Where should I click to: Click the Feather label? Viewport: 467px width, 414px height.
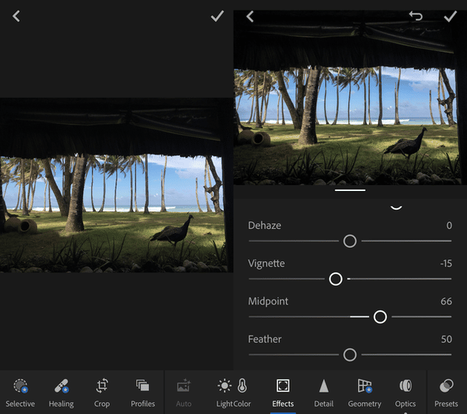pyautogui.click(x=265, y=339)
